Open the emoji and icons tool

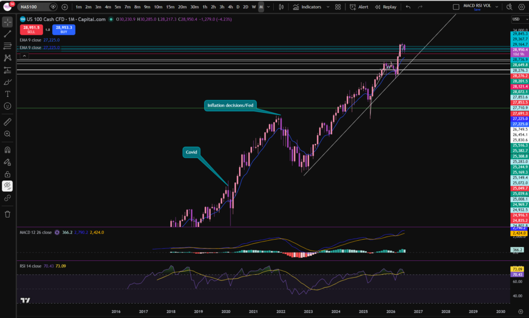(7, 106)
